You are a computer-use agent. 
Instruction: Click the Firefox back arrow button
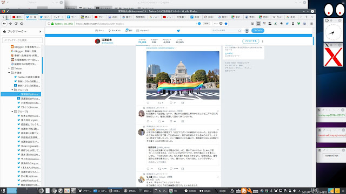(x=4, y=24)
